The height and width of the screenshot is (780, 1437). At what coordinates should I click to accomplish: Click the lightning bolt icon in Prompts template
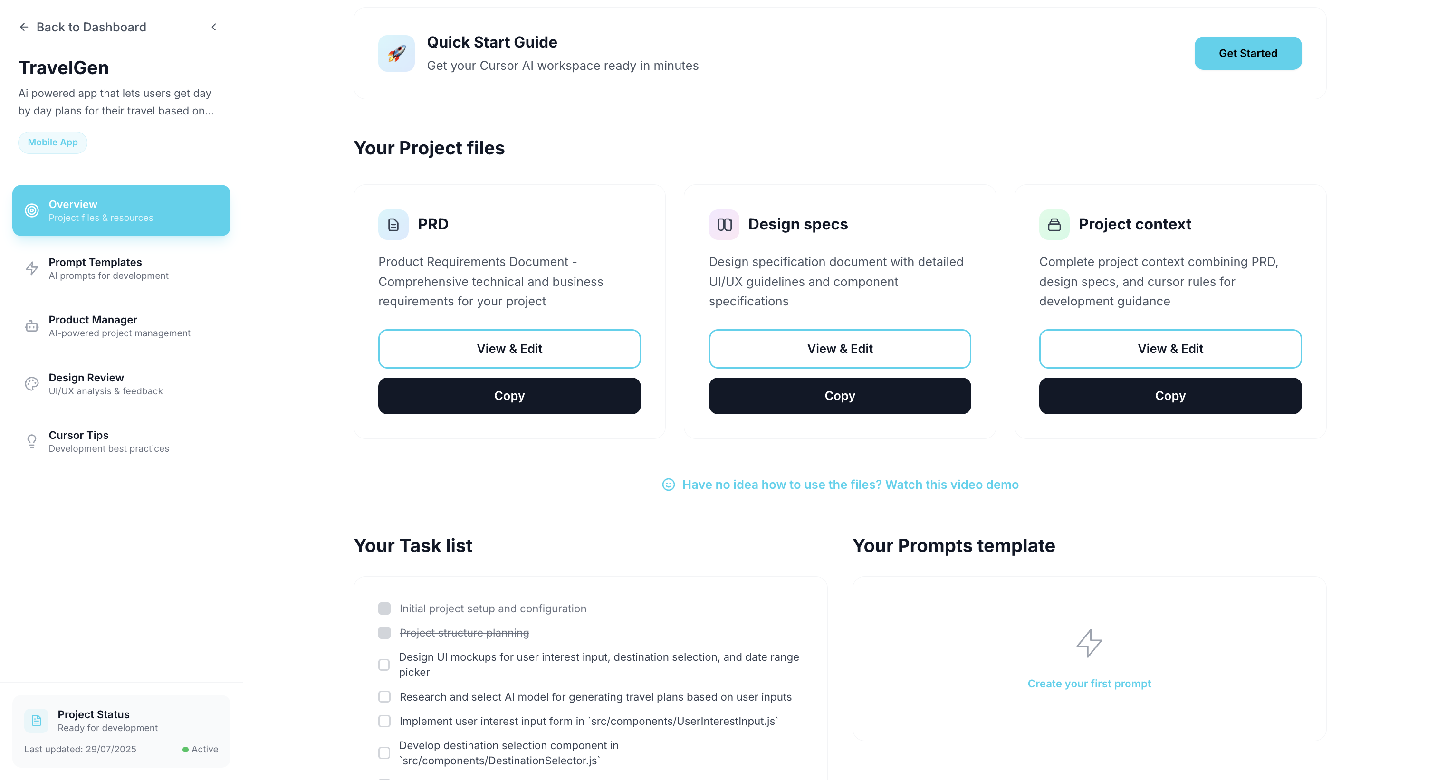click(1089, 643)
